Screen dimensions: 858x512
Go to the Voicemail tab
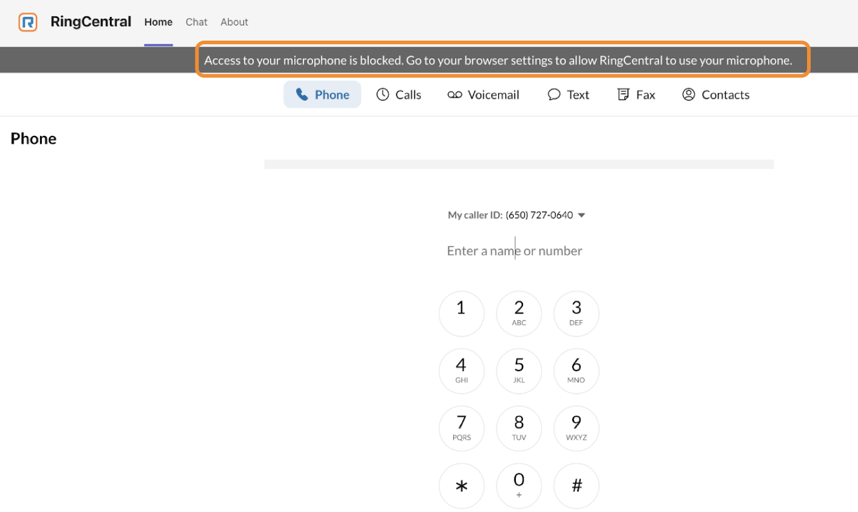(x=484, y=95)
